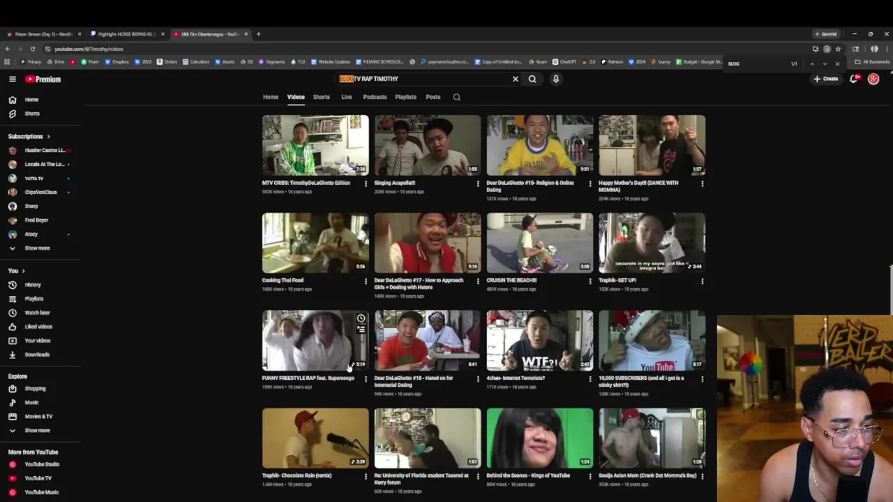Clear the YouTube search box text
This screenshot has width=893, height=502.
516,79
